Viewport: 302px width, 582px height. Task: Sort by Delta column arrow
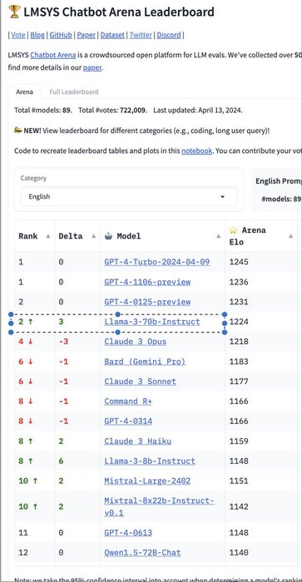93,236
